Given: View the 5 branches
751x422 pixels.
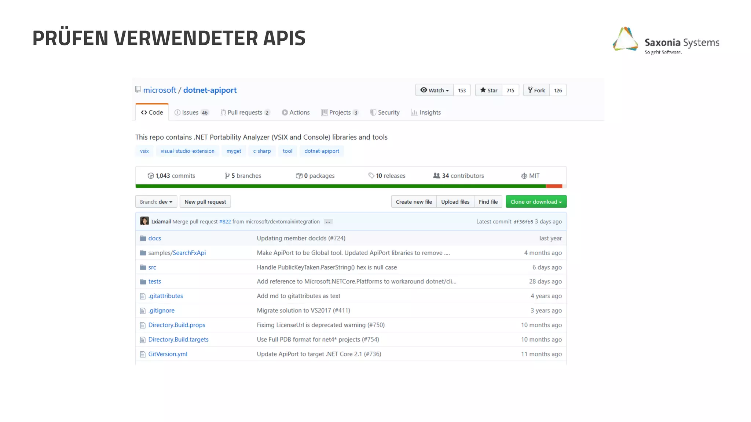Looking at the screenshot, I should 243,176.
